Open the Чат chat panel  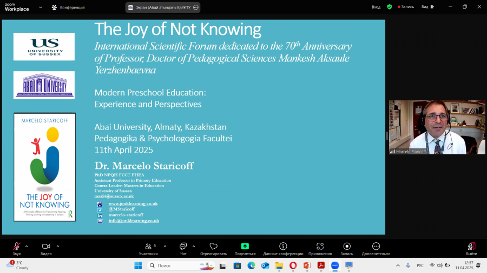pos(183,249)
